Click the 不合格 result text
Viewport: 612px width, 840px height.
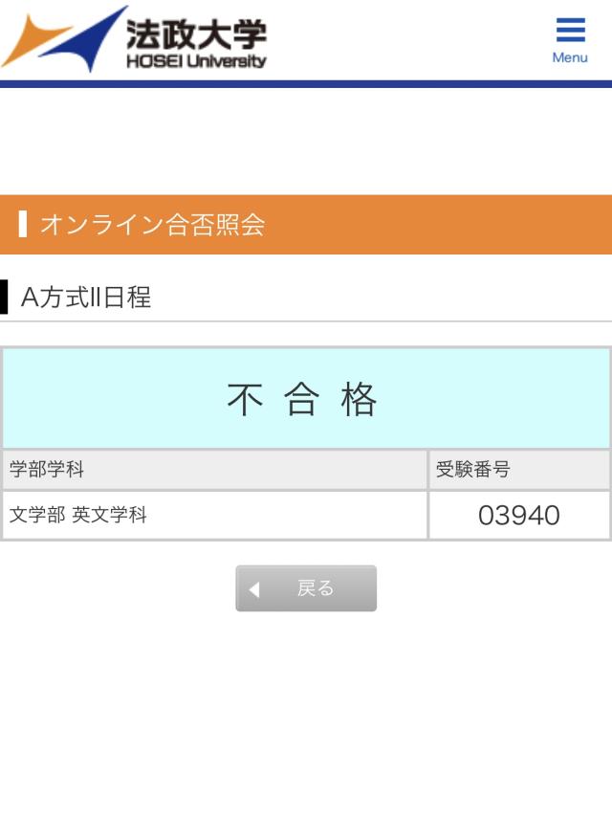[303, 399]
